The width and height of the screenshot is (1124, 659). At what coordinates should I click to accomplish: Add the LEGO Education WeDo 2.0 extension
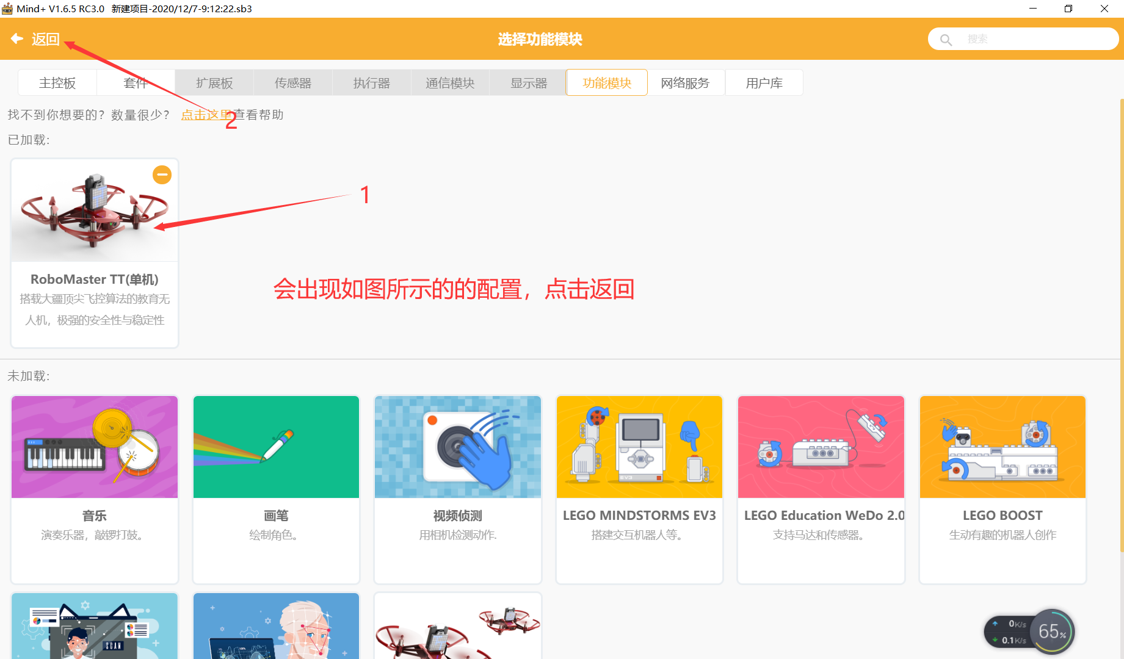click(821, 489)
